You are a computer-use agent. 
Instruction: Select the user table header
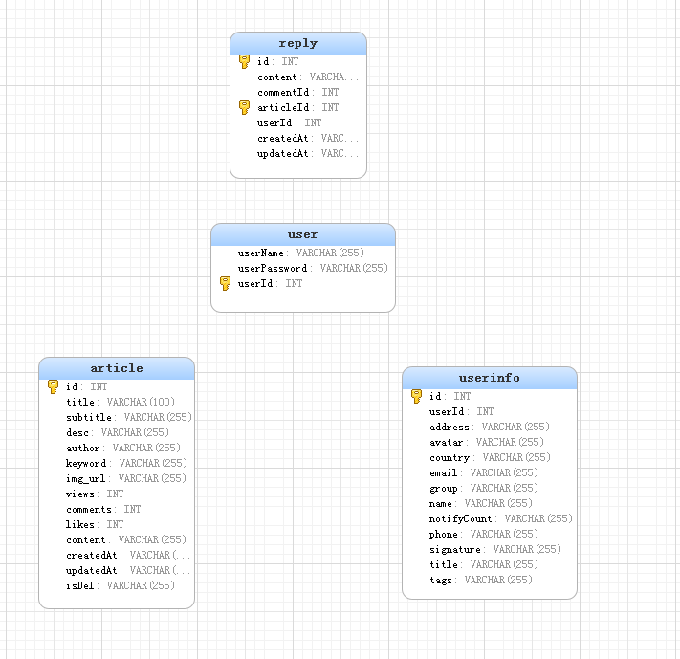click(x=303, y=234)
